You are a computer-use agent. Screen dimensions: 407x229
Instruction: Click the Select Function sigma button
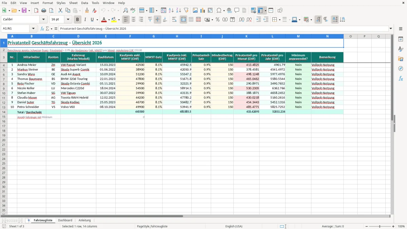[x=47, y=28]
